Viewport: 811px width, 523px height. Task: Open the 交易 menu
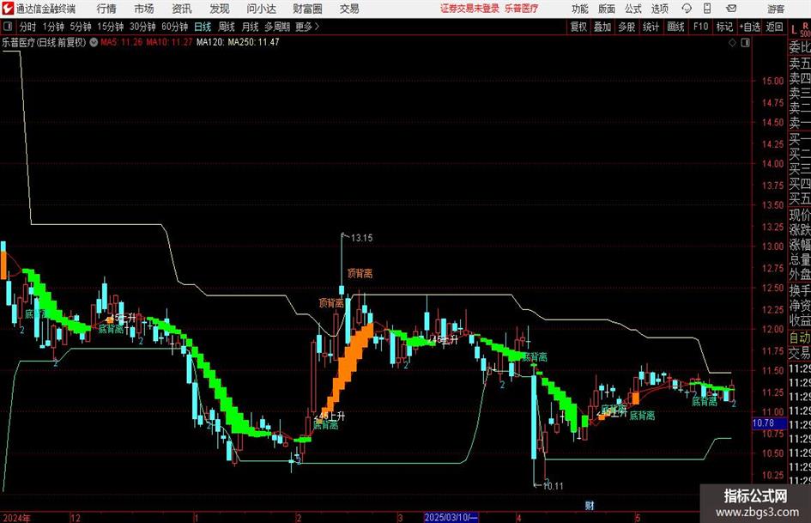pyautogui.click(x=349, y=9)
